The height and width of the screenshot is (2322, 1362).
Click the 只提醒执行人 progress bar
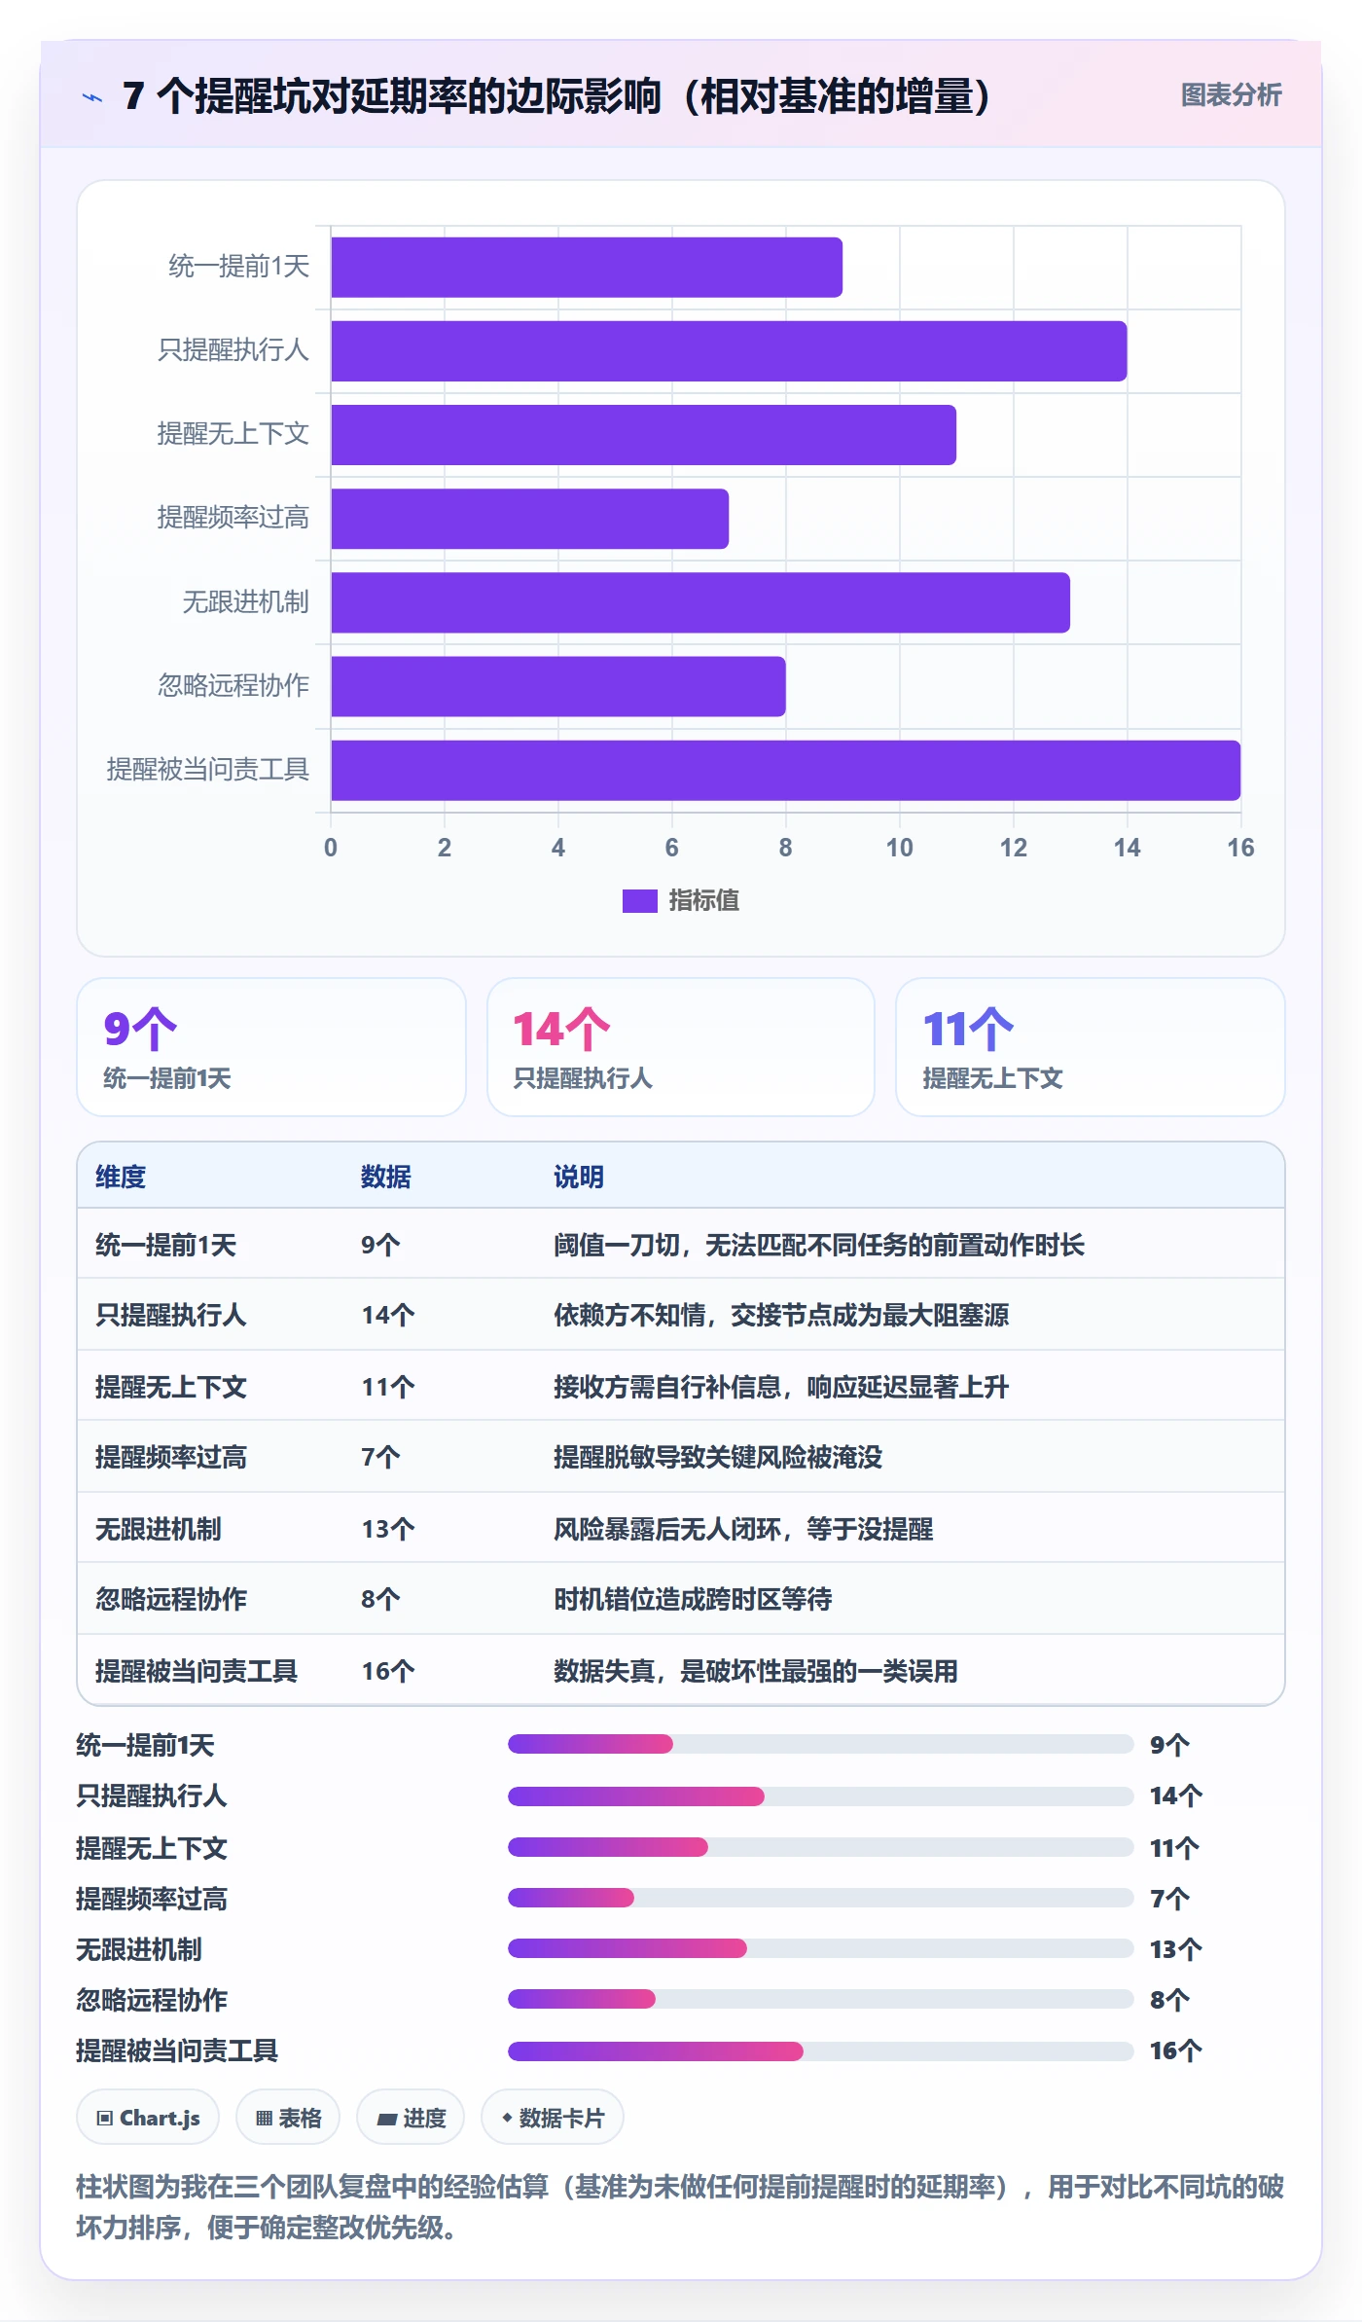coord(820,1796)
